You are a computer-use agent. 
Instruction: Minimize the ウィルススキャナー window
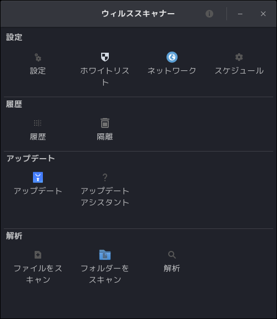pos(240,14)
